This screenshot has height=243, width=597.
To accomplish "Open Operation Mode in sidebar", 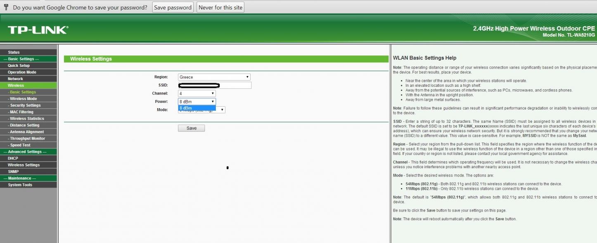I will 22,72.
